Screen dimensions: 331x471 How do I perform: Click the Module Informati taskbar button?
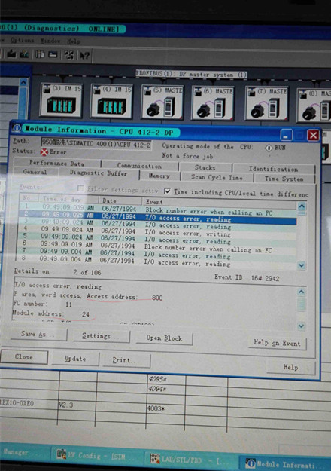[285, 464]
